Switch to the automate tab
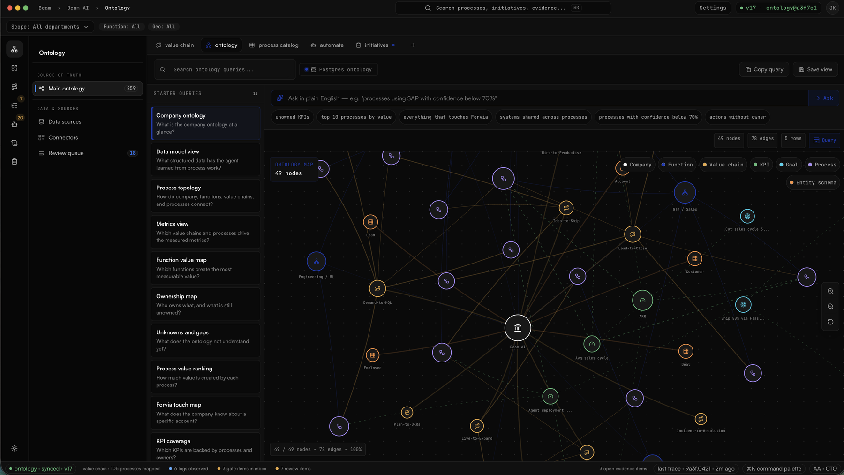 click(x=327, y=45)
